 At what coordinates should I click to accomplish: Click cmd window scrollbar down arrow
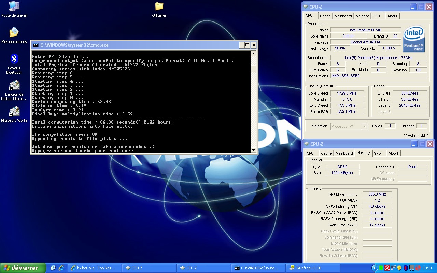[253, 149]
